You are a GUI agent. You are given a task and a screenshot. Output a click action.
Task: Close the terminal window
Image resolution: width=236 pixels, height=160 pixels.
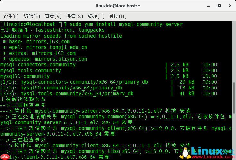point(230,6)
